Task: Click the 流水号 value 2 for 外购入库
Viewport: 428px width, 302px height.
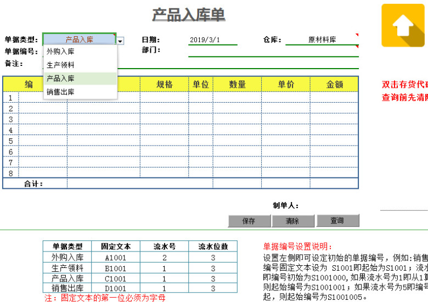Action: (x=164, y=258)
